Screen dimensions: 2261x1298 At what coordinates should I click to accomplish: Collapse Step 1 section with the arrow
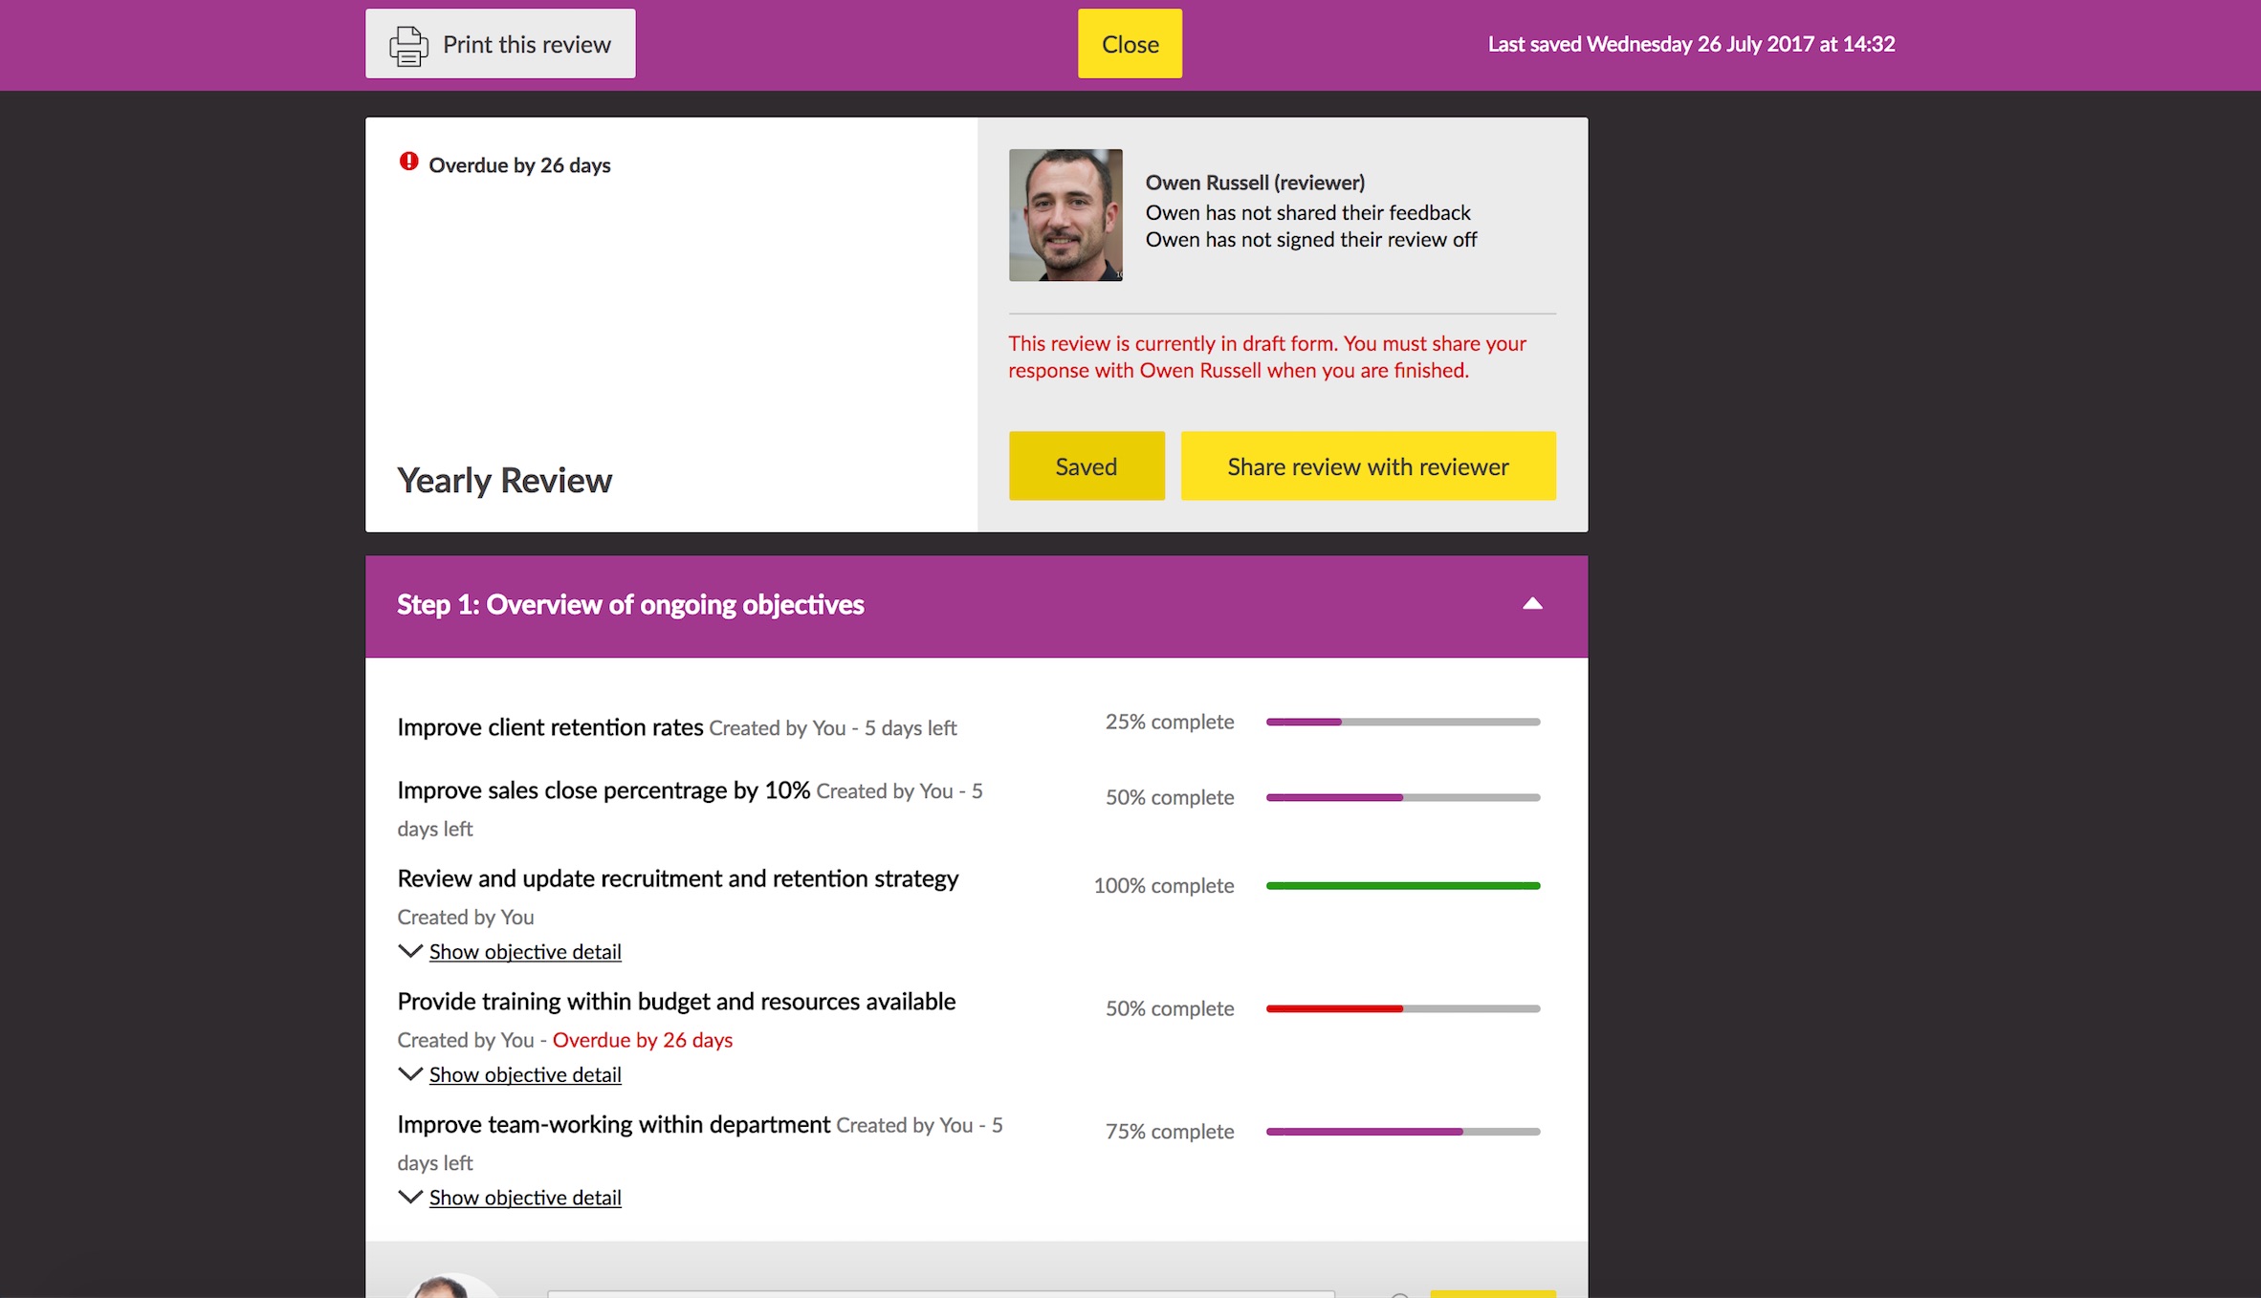click(1532, 603)
